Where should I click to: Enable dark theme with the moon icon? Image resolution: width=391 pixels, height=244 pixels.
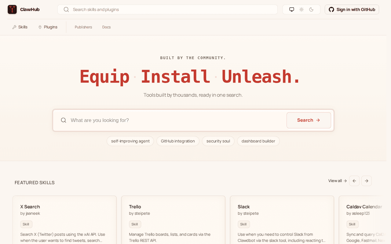pos(311,9)
